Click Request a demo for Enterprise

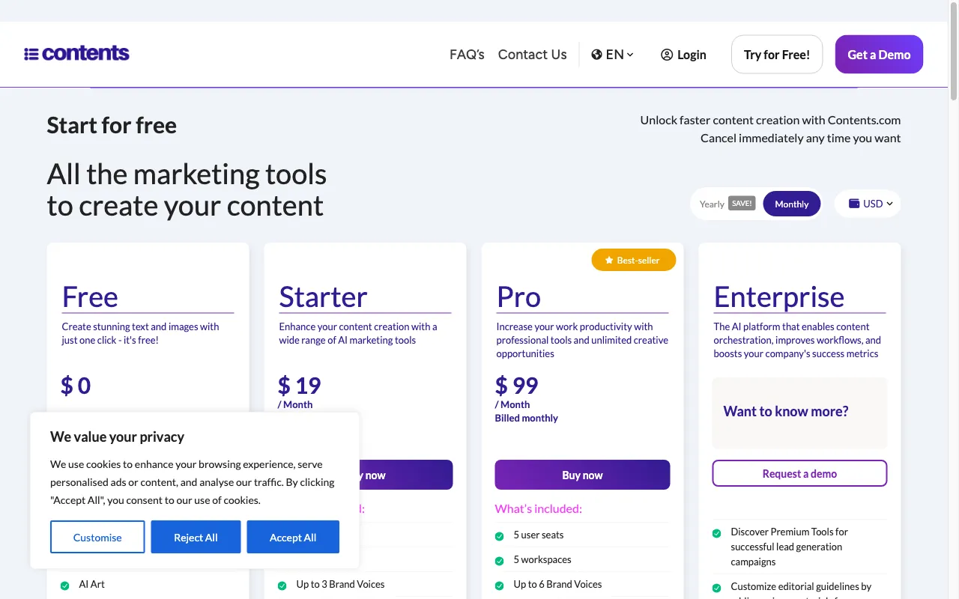coord(799,473)
